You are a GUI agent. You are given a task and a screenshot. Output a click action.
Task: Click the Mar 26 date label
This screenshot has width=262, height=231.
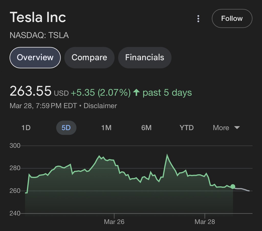pyautogui.click(x=114, y=222)
